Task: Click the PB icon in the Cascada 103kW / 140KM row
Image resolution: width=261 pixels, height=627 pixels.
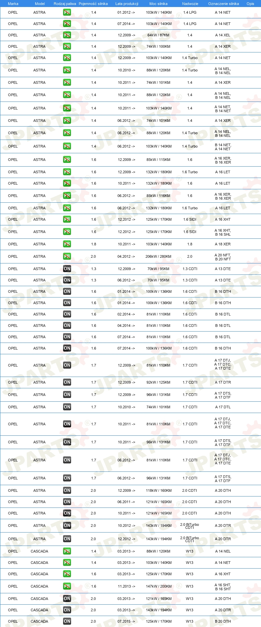Action: pos(67,563)
